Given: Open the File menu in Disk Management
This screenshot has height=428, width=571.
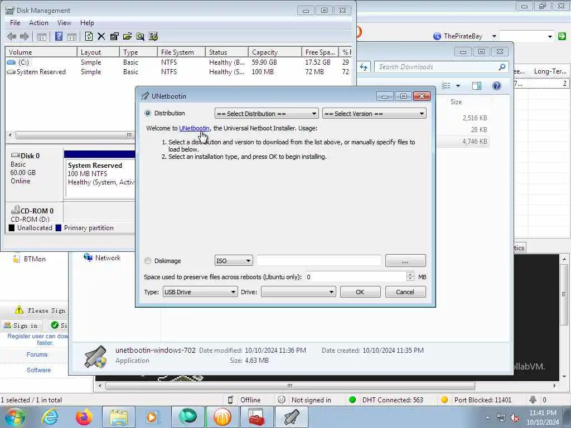Looking at the screenshot, I should (15, 22).
